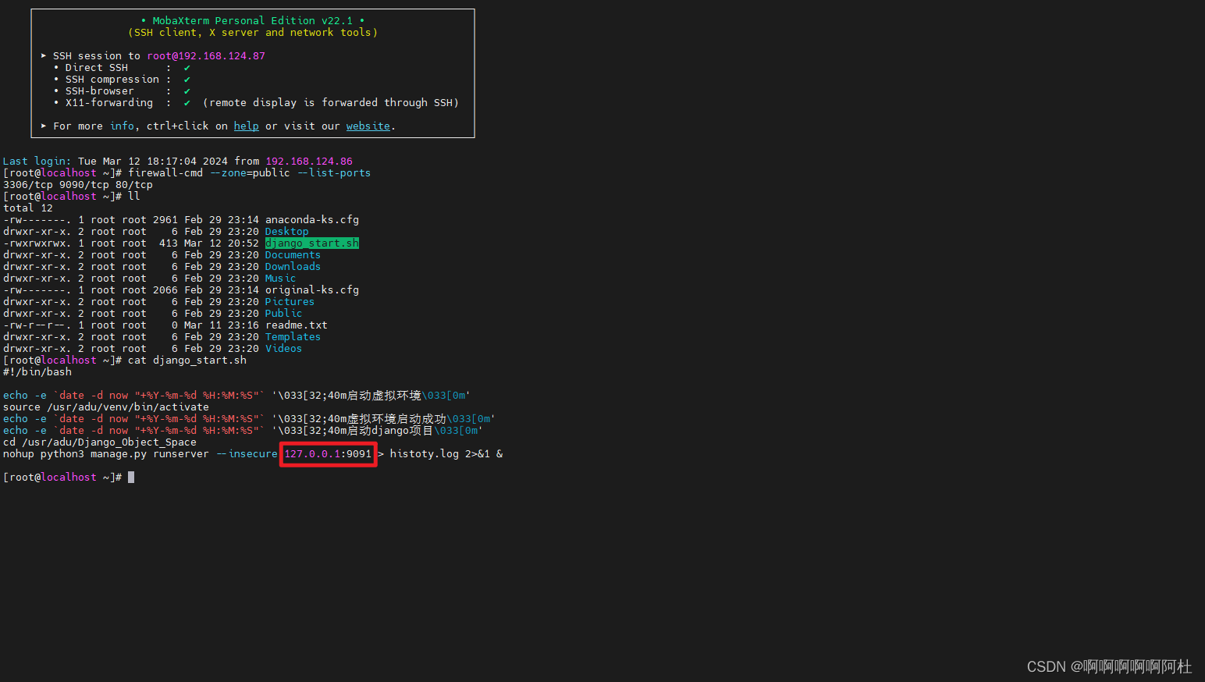Ctrl+click the help link
Viewport: 1205px width, 682px height.
point(246,125)
